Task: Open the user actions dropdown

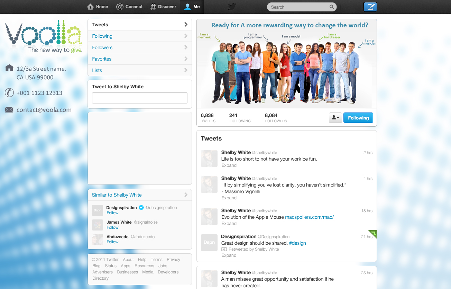Action: 335,118
